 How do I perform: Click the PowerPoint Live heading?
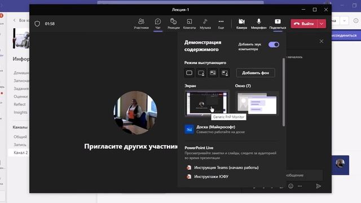click(x=199, y=148)
